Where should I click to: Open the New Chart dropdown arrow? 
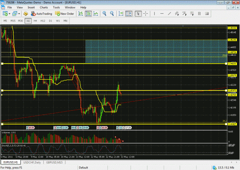pos(10,14)
